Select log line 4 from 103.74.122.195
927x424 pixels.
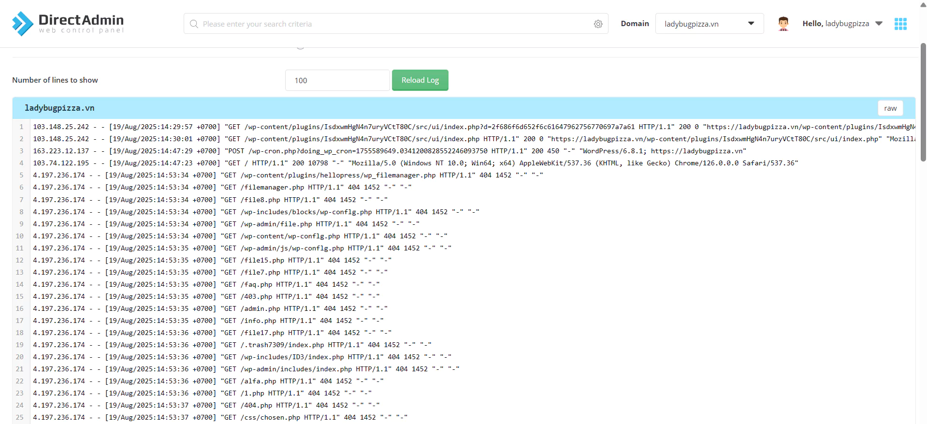(x=416, y=163)
